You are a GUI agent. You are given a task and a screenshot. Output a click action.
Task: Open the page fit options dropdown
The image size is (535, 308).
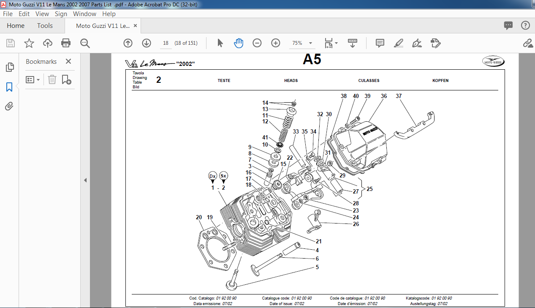tap(331, 43)
